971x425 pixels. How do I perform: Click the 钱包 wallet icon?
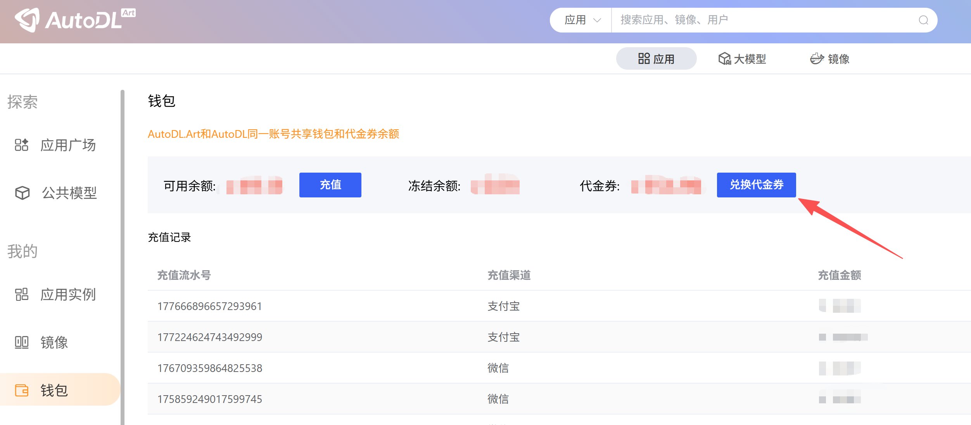pyautogui.click(x=22, y=390)
